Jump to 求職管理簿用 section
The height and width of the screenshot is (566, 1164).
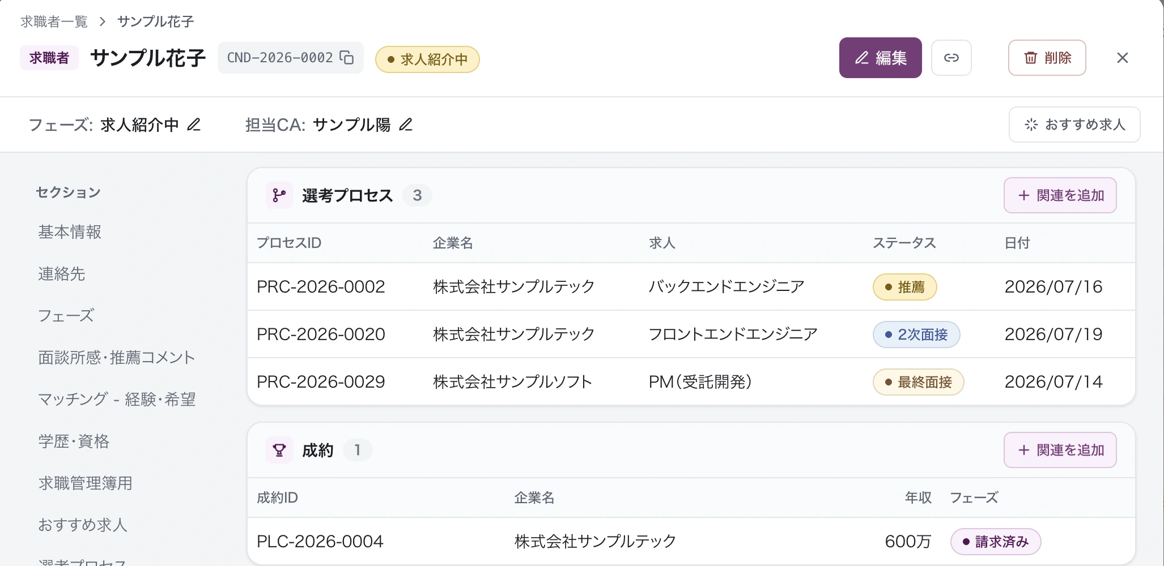pos(85,483)
